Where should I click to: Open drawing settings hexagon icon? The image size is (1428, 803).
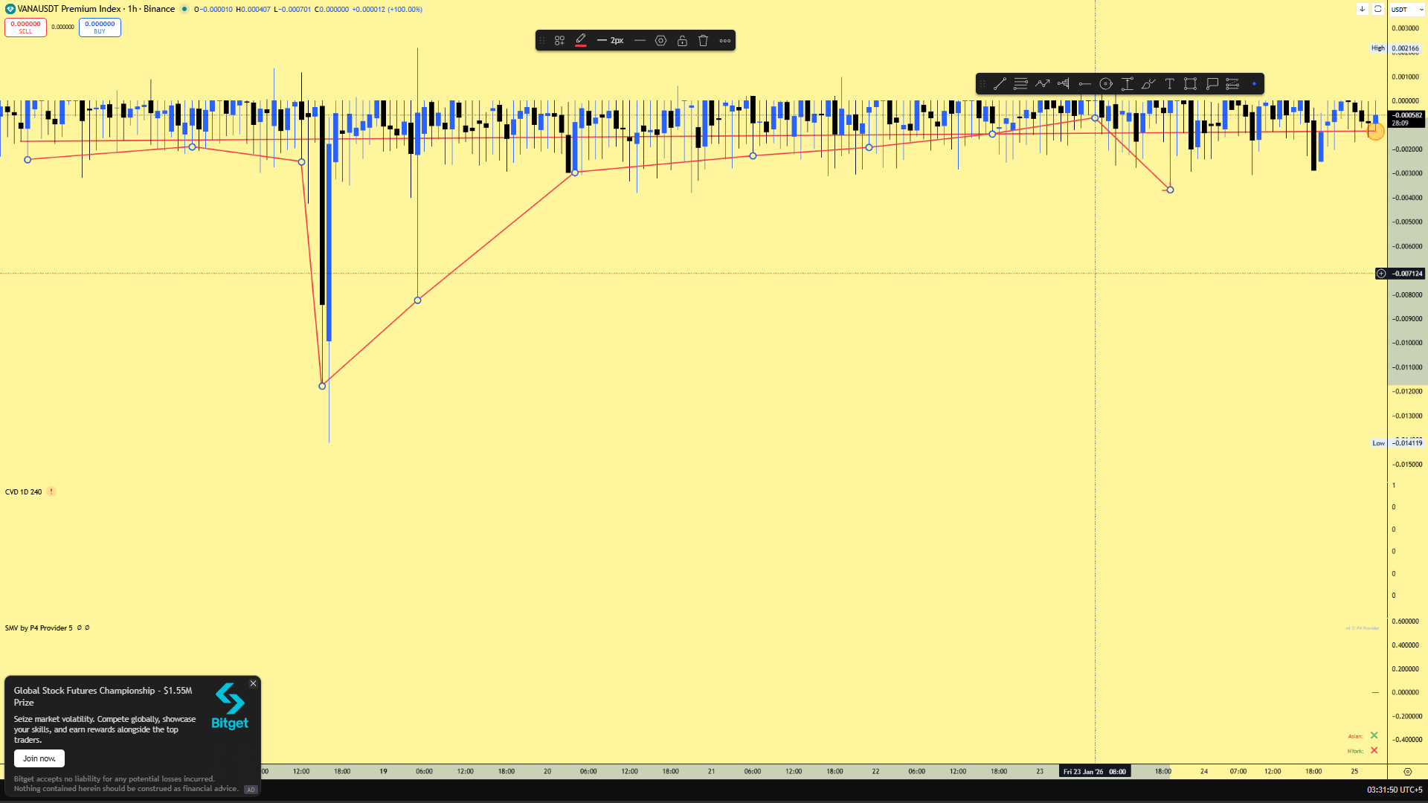pyautogui.click(x=660, y=41)
